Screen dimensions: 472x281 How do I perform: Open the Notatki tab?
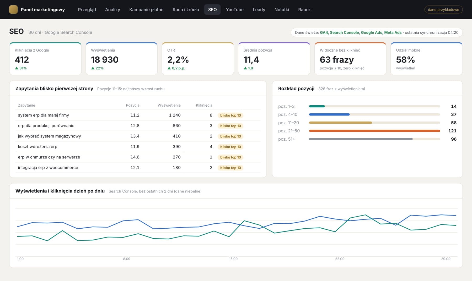click(x=282, y=9)
